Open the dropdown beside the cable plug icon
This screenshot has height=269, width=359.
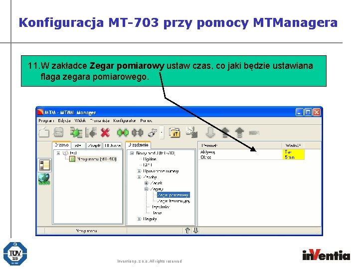click(x=162, y=133)
